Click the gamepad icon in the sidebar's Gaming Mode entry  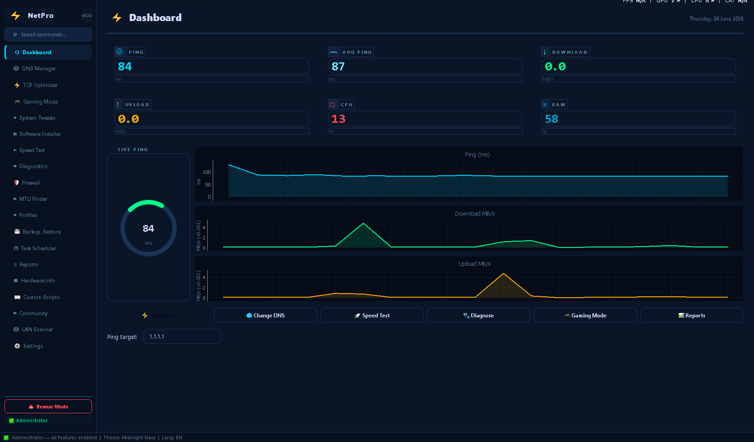[17, 102]
